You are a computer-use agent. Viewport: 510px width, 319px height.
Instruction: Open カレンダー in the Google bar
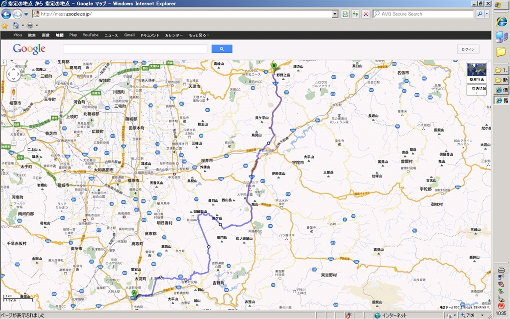(x=174, y=35)
